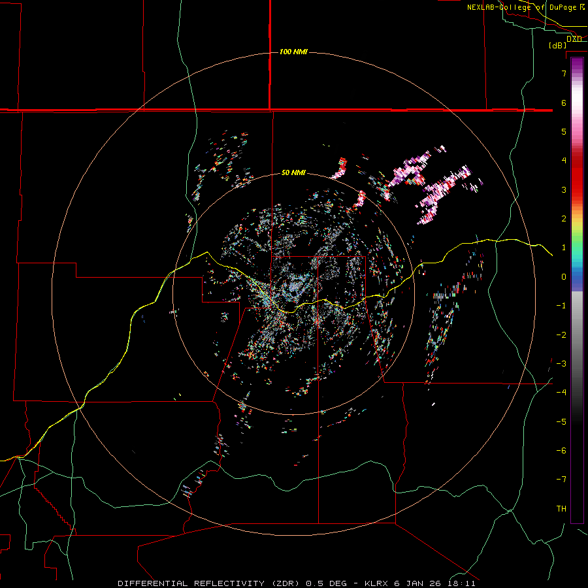Select the positive "2" value on dB scale
Viewport: 588px width, 588px height.
click(564, 219)
